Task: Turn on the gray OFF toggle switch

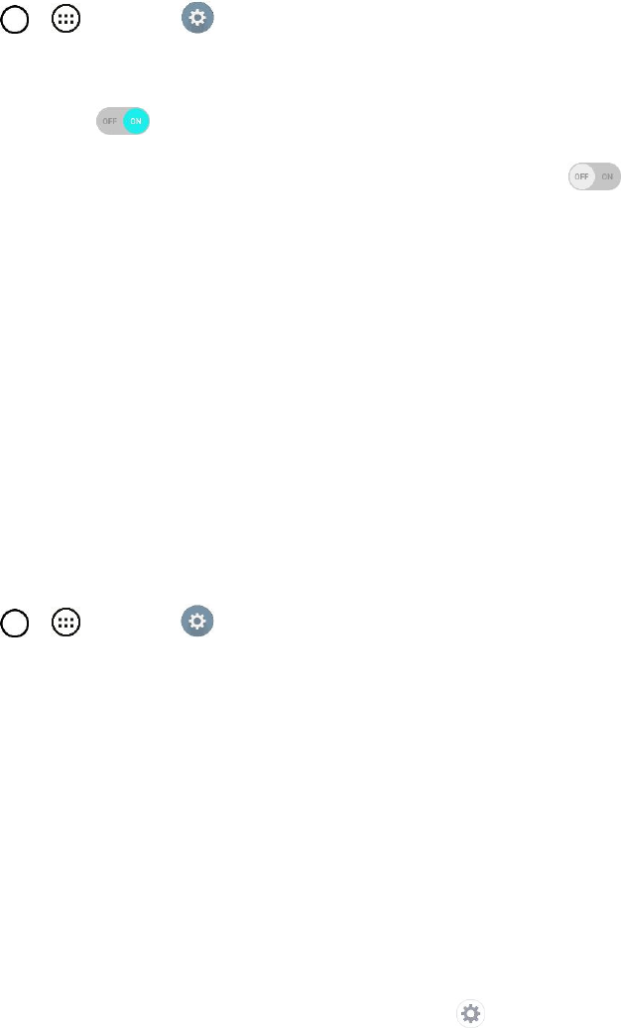Action: (593, 176)
